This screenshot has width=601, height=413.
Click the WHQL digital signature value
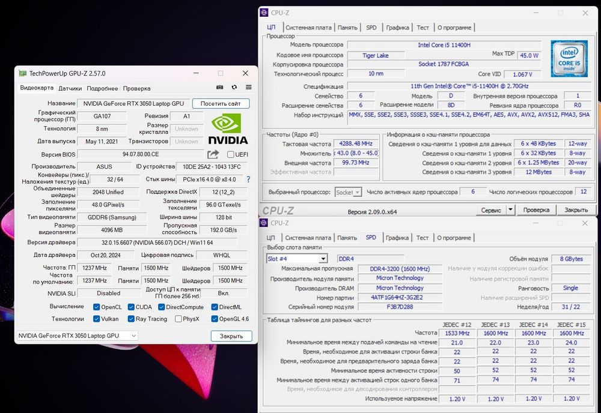tap(222, 255)
